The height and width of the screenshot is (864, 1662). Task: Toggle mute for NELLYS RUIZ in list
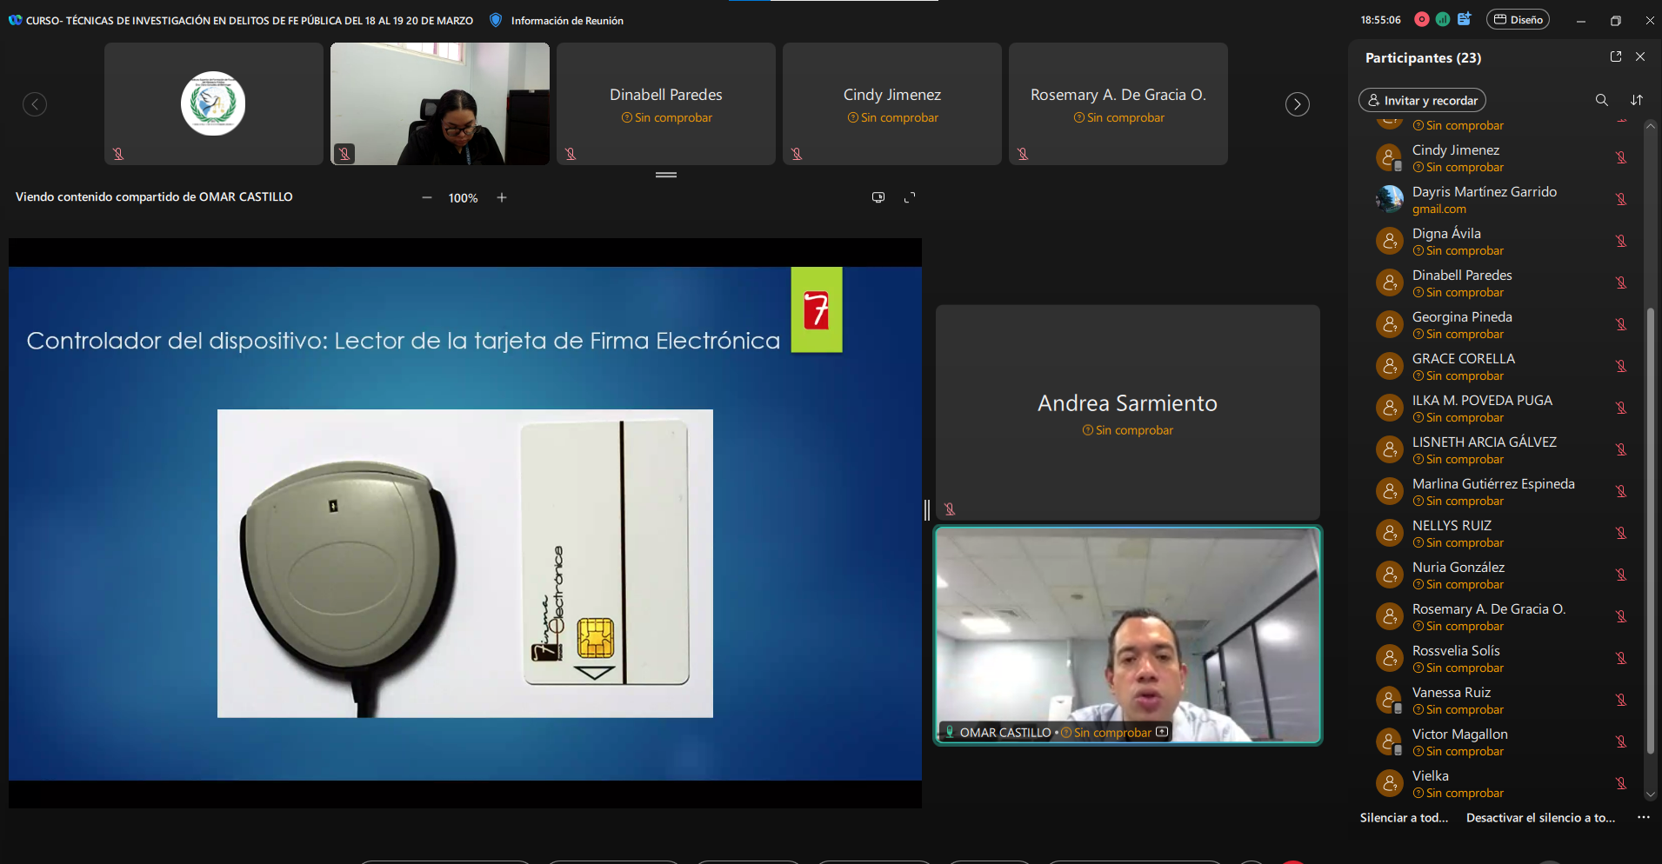click(1621, 533)
